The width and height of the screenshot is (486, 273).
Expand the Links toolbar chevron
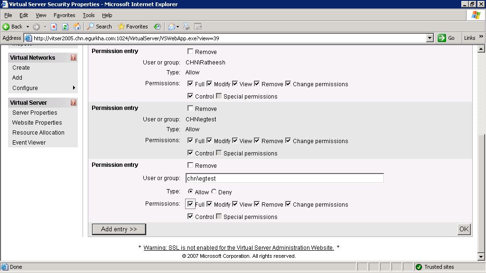481,36
